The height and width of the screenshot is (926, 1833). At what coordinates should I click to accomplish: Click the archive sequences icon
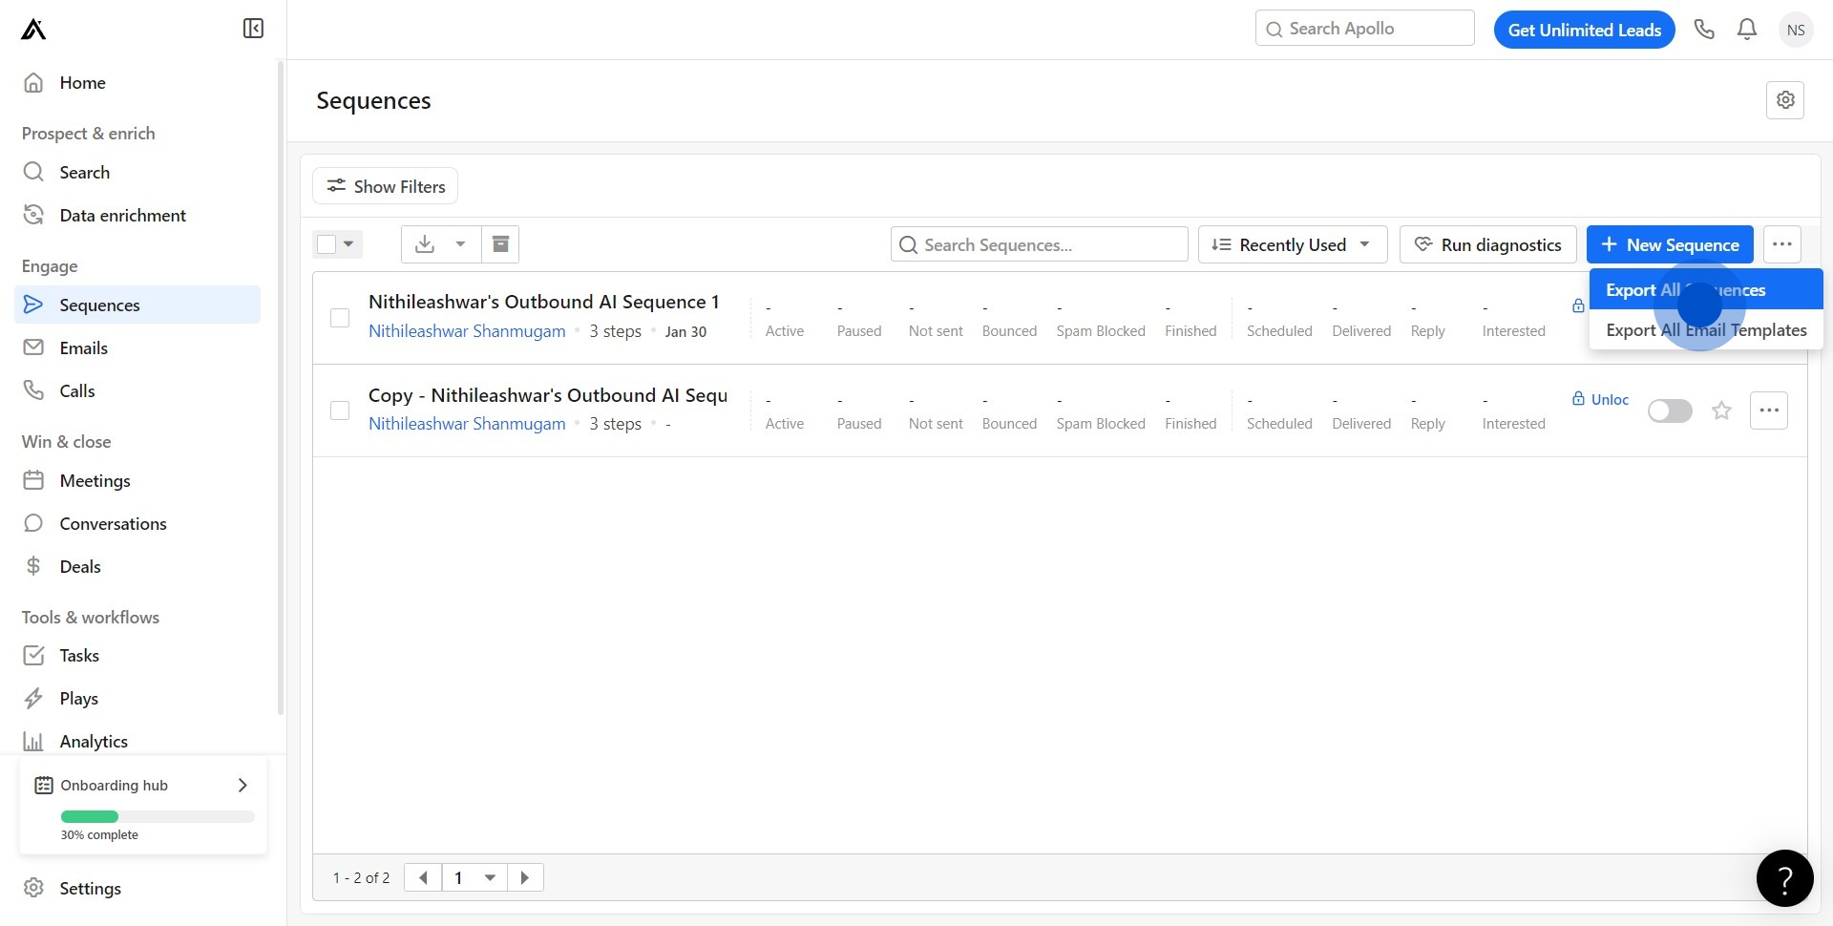pos(500,244)
